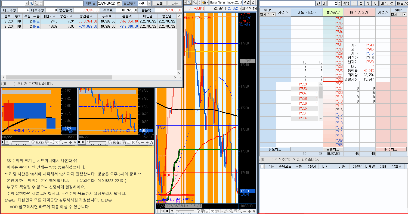Open gear settings in the 10:52:33 chart toolbar
Viewport: 408px width, 214px height.
(115, 142)
